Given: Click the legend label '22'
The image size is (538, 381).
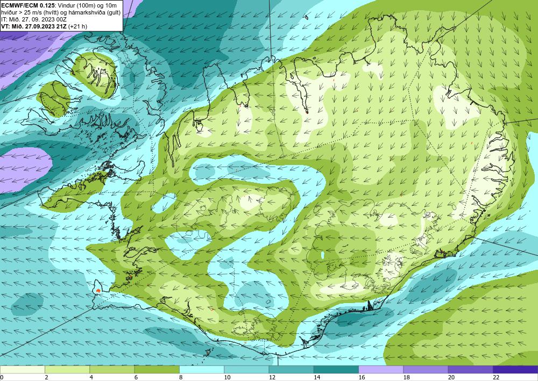Looking at the screenshot, I should click(x=496, y=377).
